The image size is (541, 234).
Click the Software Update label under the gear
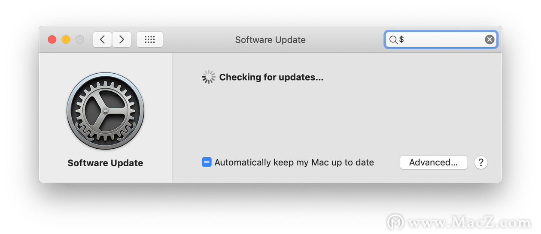105,163
